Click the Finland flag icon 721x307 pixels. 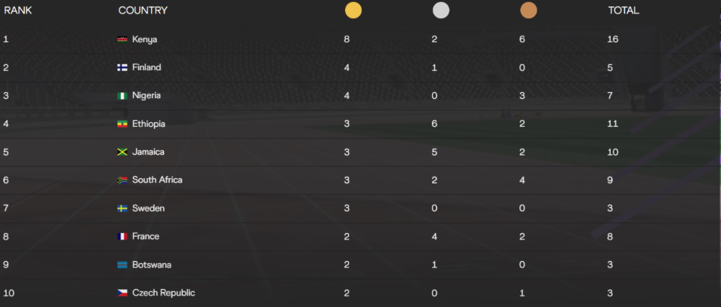click(x=122, y=68)
